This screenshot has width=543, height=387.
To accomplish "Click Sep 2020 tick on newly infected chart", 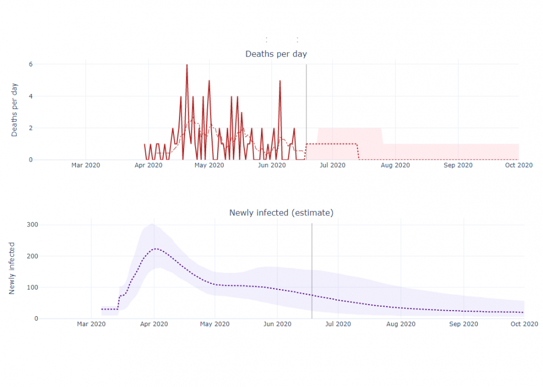I will (x=463, y=324).
